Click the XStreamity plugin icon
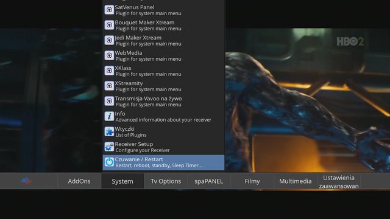Image resolution: width=390 pixels, height=219 pixels. pos(109,86)
